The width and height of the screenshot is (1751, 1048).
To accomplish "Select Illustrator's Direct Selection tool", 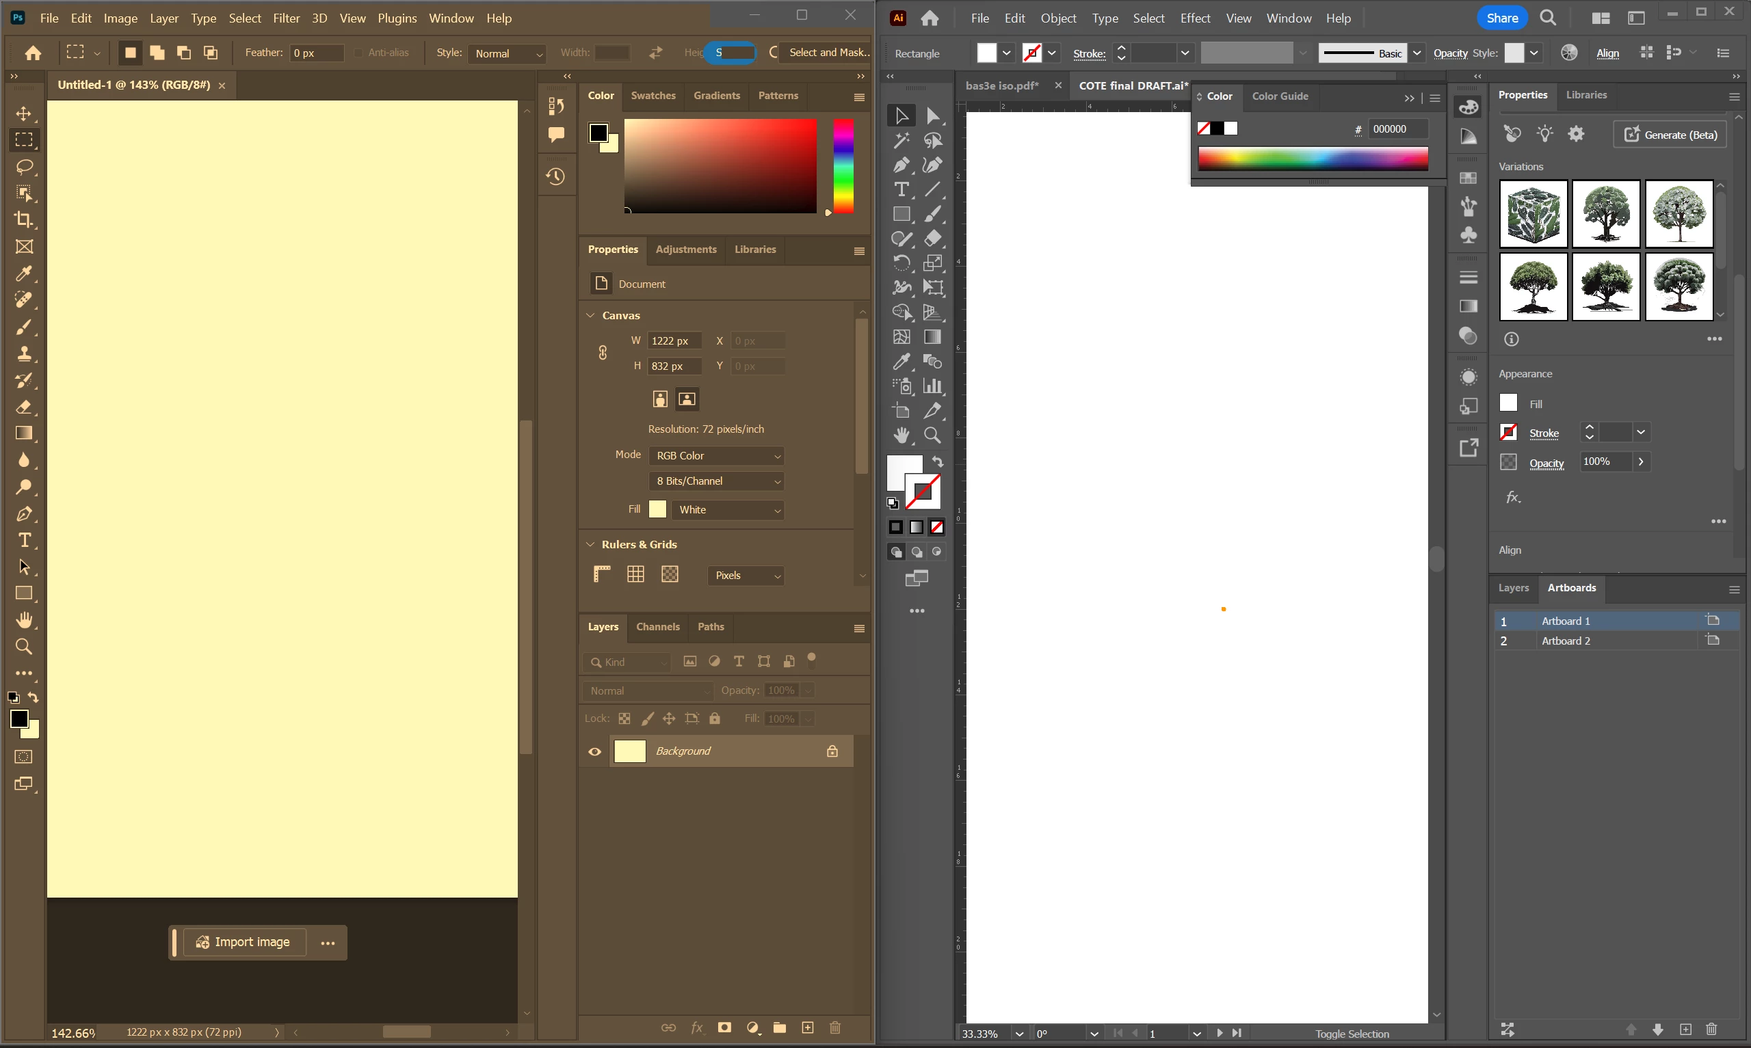I will click(x=933, y=116).
